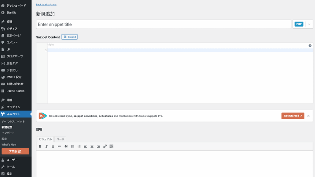Image resolution: width=315 pixels, height=177 pixels.
Task: Dismiss the Code Snippets Pro banner
Action: coord(308,116)
